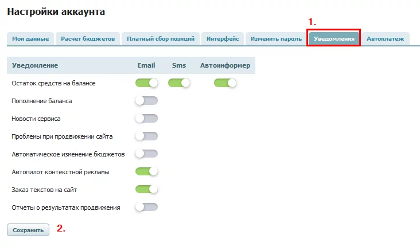The width and height of the screenshot is (420, 247).
Task: Click Заказ текстов на сайт label
Action: pyautogui.click(x=44, y=190)
